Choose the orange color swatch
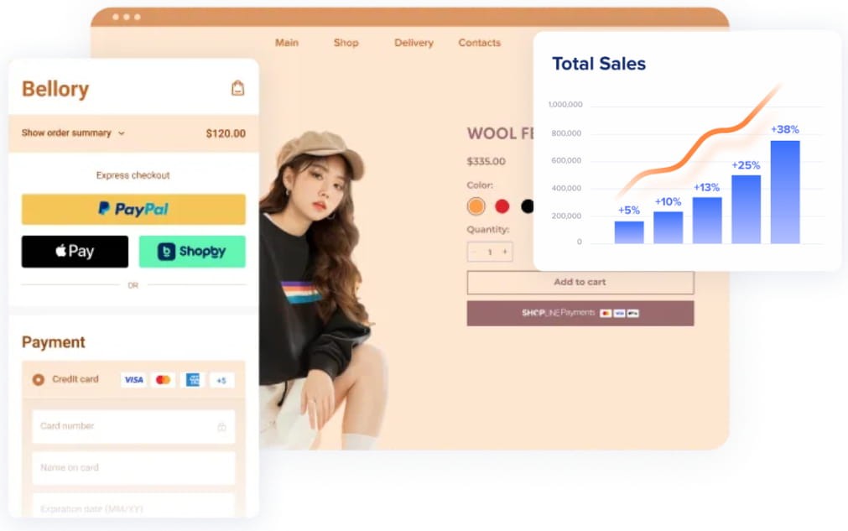848x531 pixels. (476, 206)
